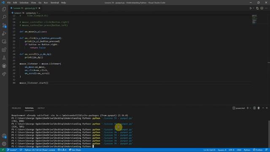Open the Help menu

pyautogui.click(x=64, y=3)
